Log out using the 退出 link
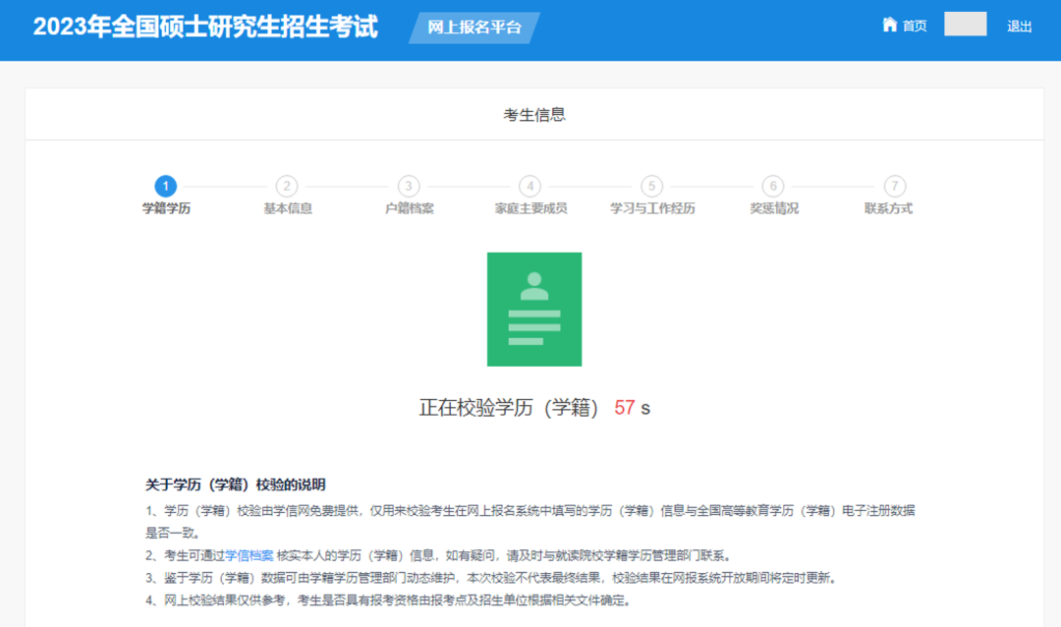Viewport: 1061px width, 627px height. [1019, 27]
